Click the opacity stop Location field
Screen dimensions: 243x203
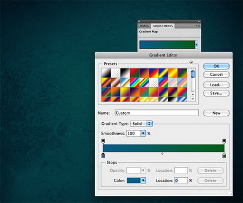181,170
